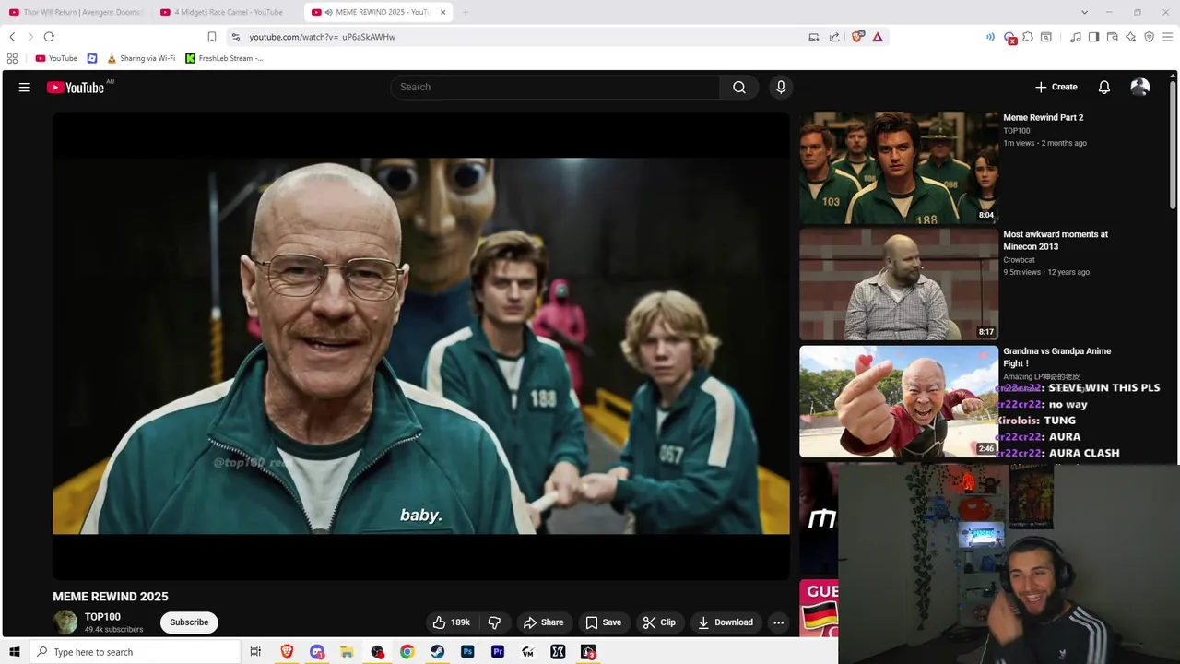The image size is (1180, 664).
Task: Open Brave Wallet icon in toolbar
Action: (x=1113, y=37)
